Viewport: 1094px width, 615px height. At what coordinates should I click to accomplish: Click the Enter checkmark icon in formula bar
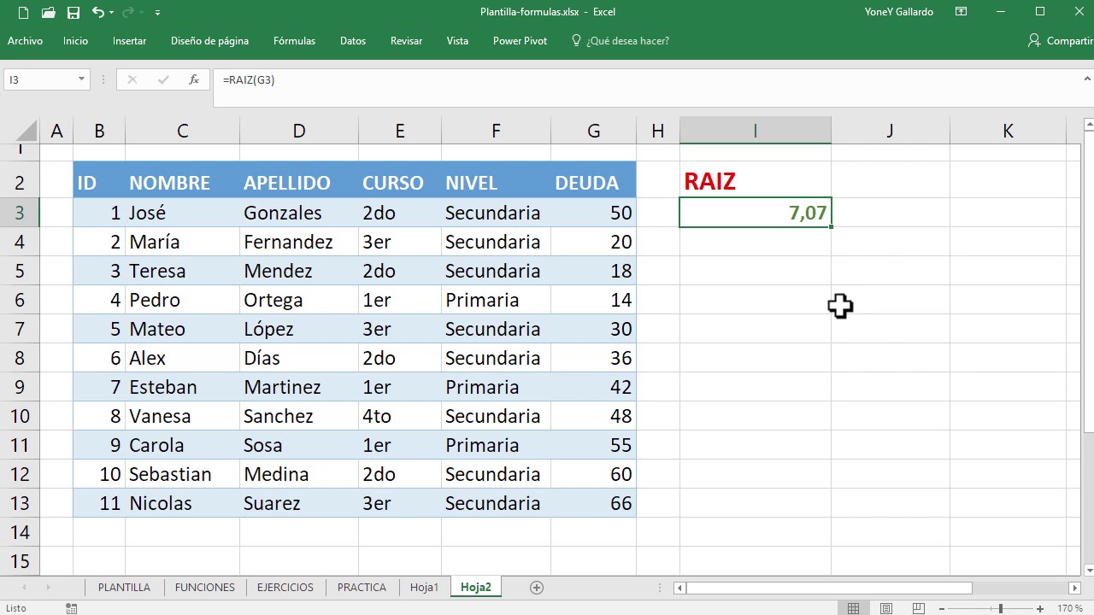point(163,79)
